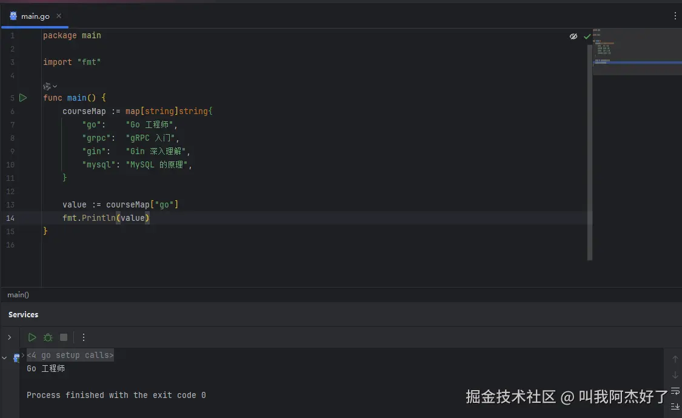Open the Services more actions menu
This screenshot has width=682, height=418.
84,337
